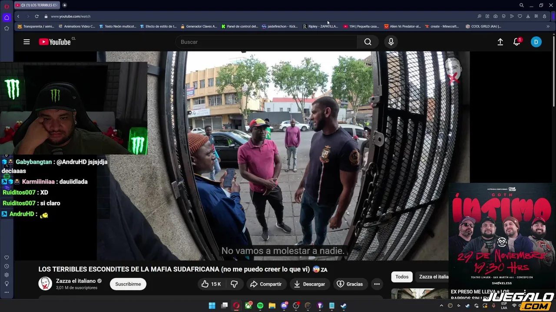556x312 pixels.
Task: Open the Panel de control del... bookmark
Action: pyautogui.click(x=239, y=26)
